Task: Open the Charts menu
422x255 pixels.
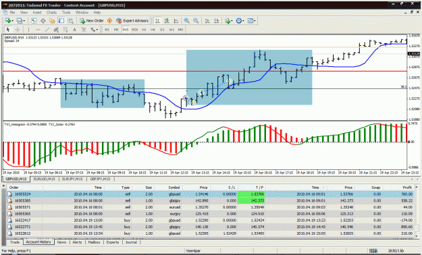Action: 51,12
